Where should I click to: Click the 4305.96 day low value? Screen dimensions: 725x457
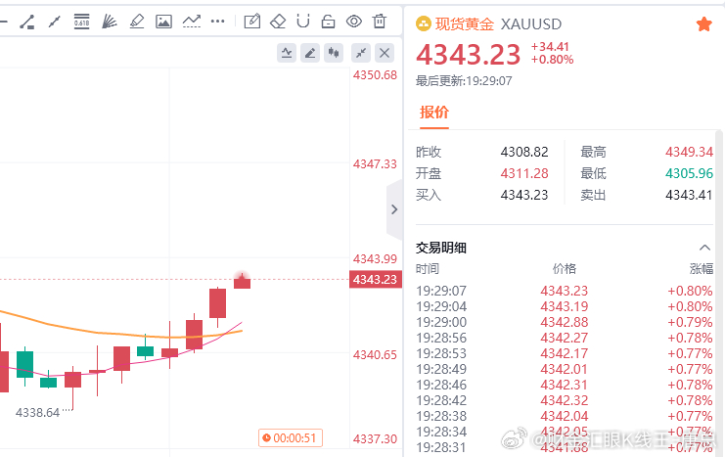pos(689,173)
